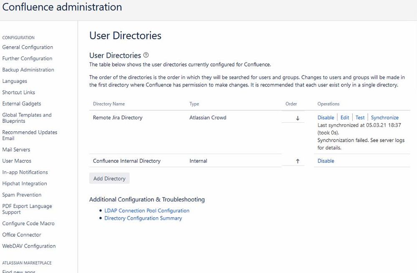Image resolution: width=417 pixels, height=273 pixels.
Task: Click the Confluence administration page title
Action: coord(62,7)
